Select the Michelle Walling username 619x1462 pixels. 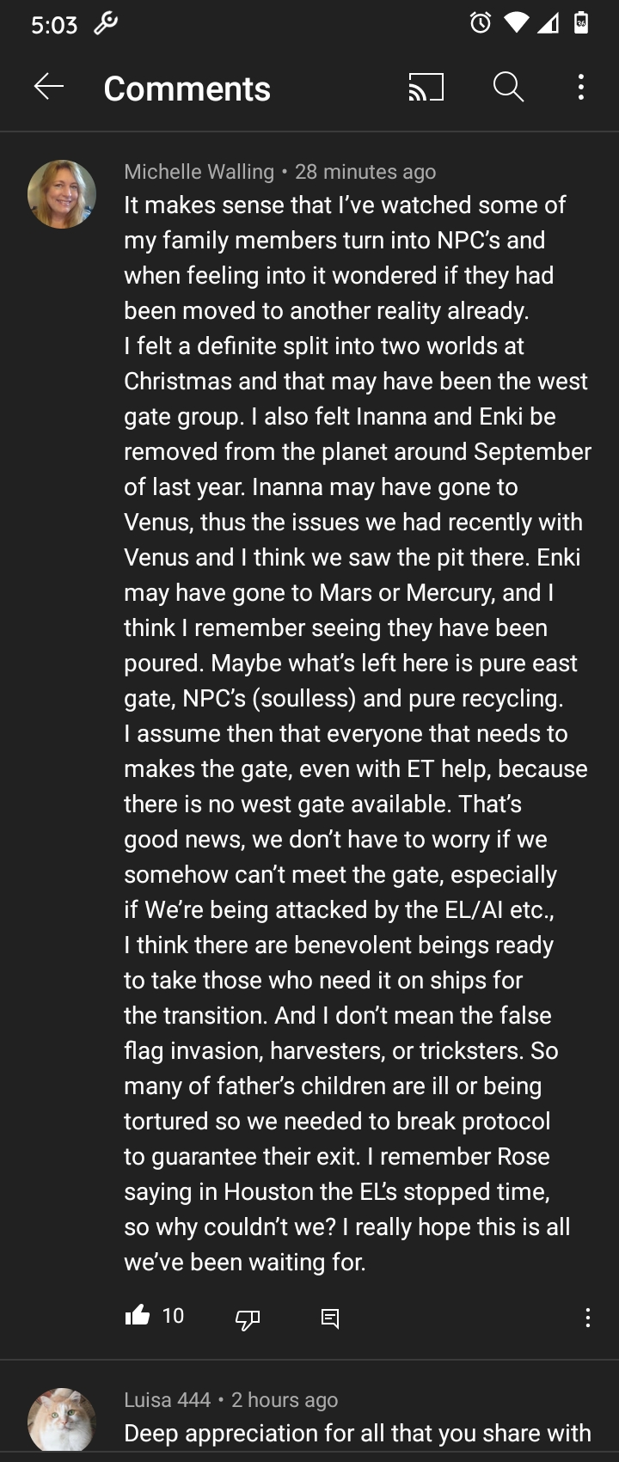click(199, 172)
